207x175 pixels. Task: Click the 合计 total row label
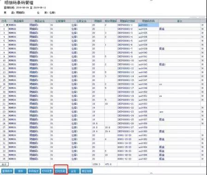click(4, 164)
